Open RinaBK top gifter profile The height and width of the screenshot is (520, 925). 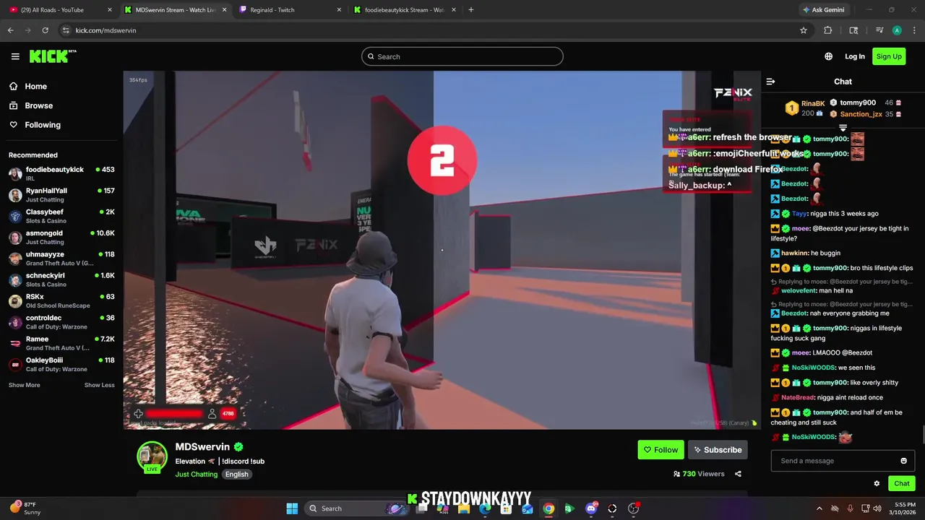tap(813, 103)
